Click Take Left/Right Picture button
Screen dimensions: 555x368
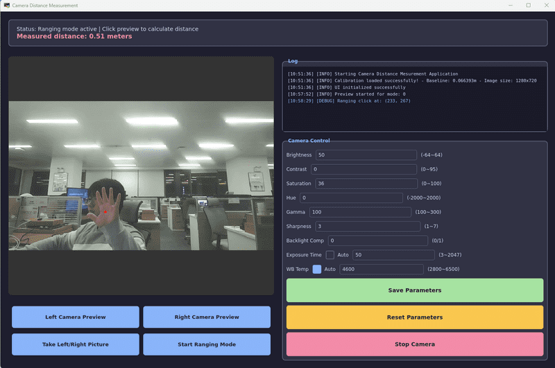[76, 344]
